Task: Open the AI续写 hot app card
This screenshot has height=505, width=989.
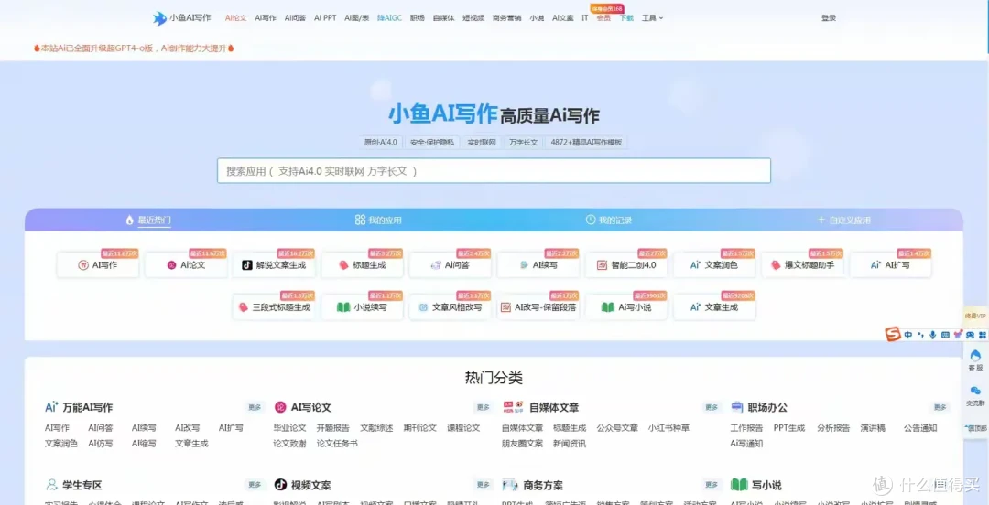Action: [538, 265]
